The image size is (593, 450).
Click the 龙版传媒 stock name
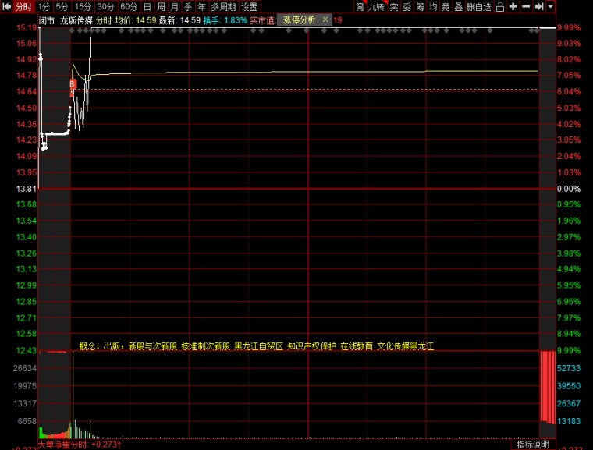(x=76, y=20)
